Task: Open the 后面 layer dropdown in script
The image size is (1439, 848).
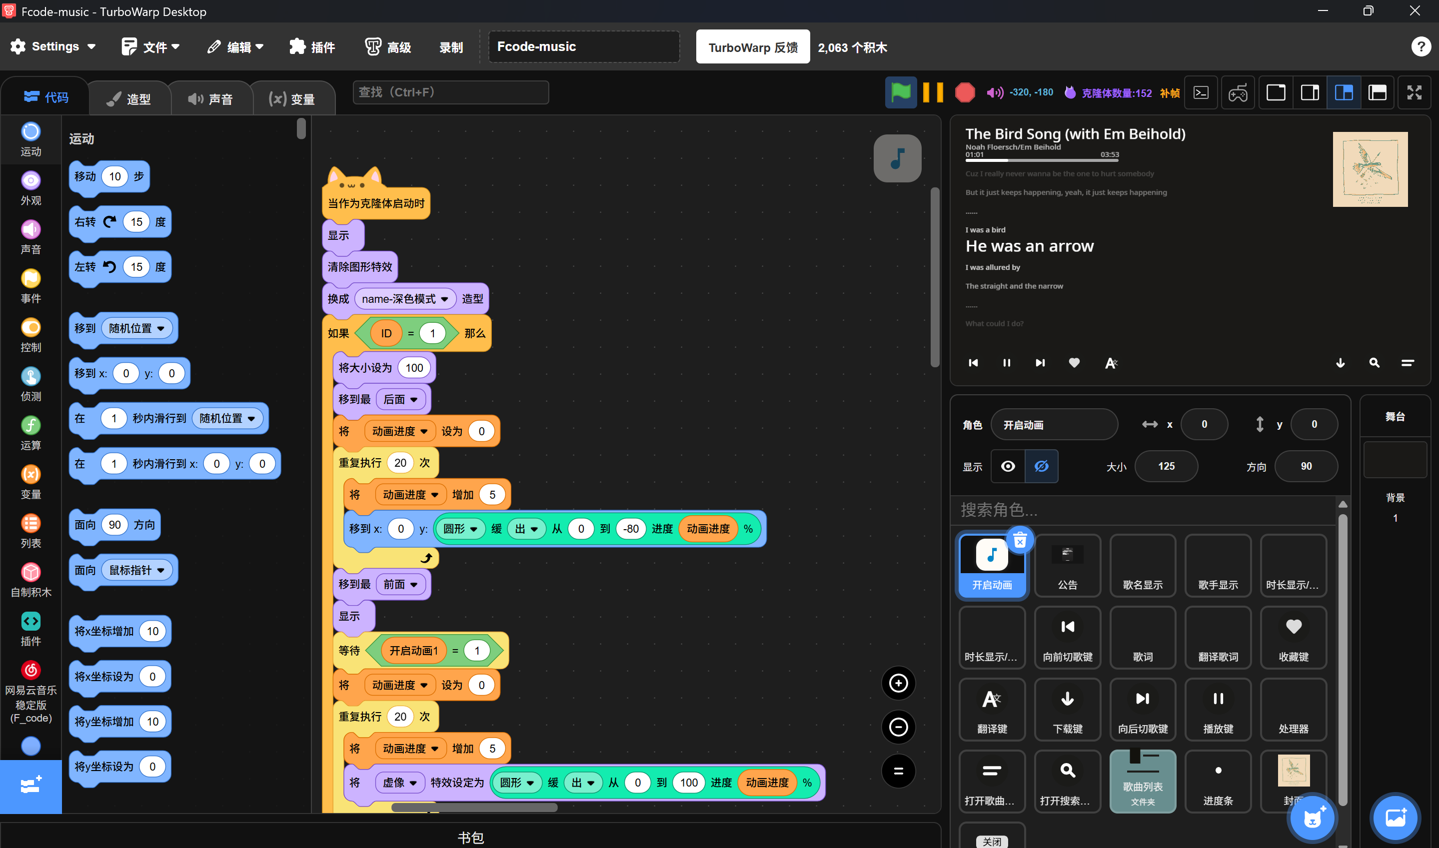Action: [401, 399]
